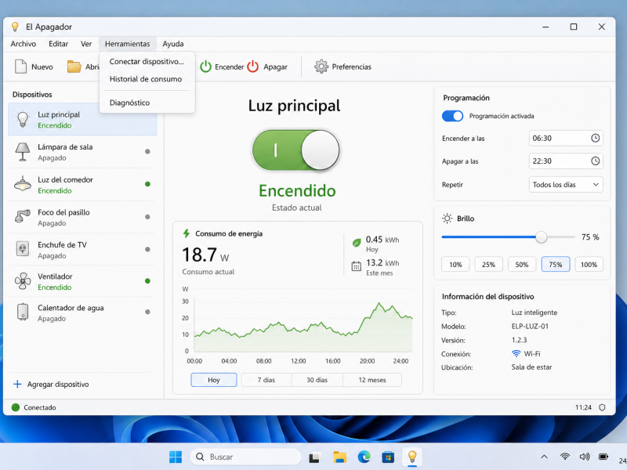Open the Editar menu
This screenshot has width=627, height=470.
pyautogui.click(x=58, y=44)
